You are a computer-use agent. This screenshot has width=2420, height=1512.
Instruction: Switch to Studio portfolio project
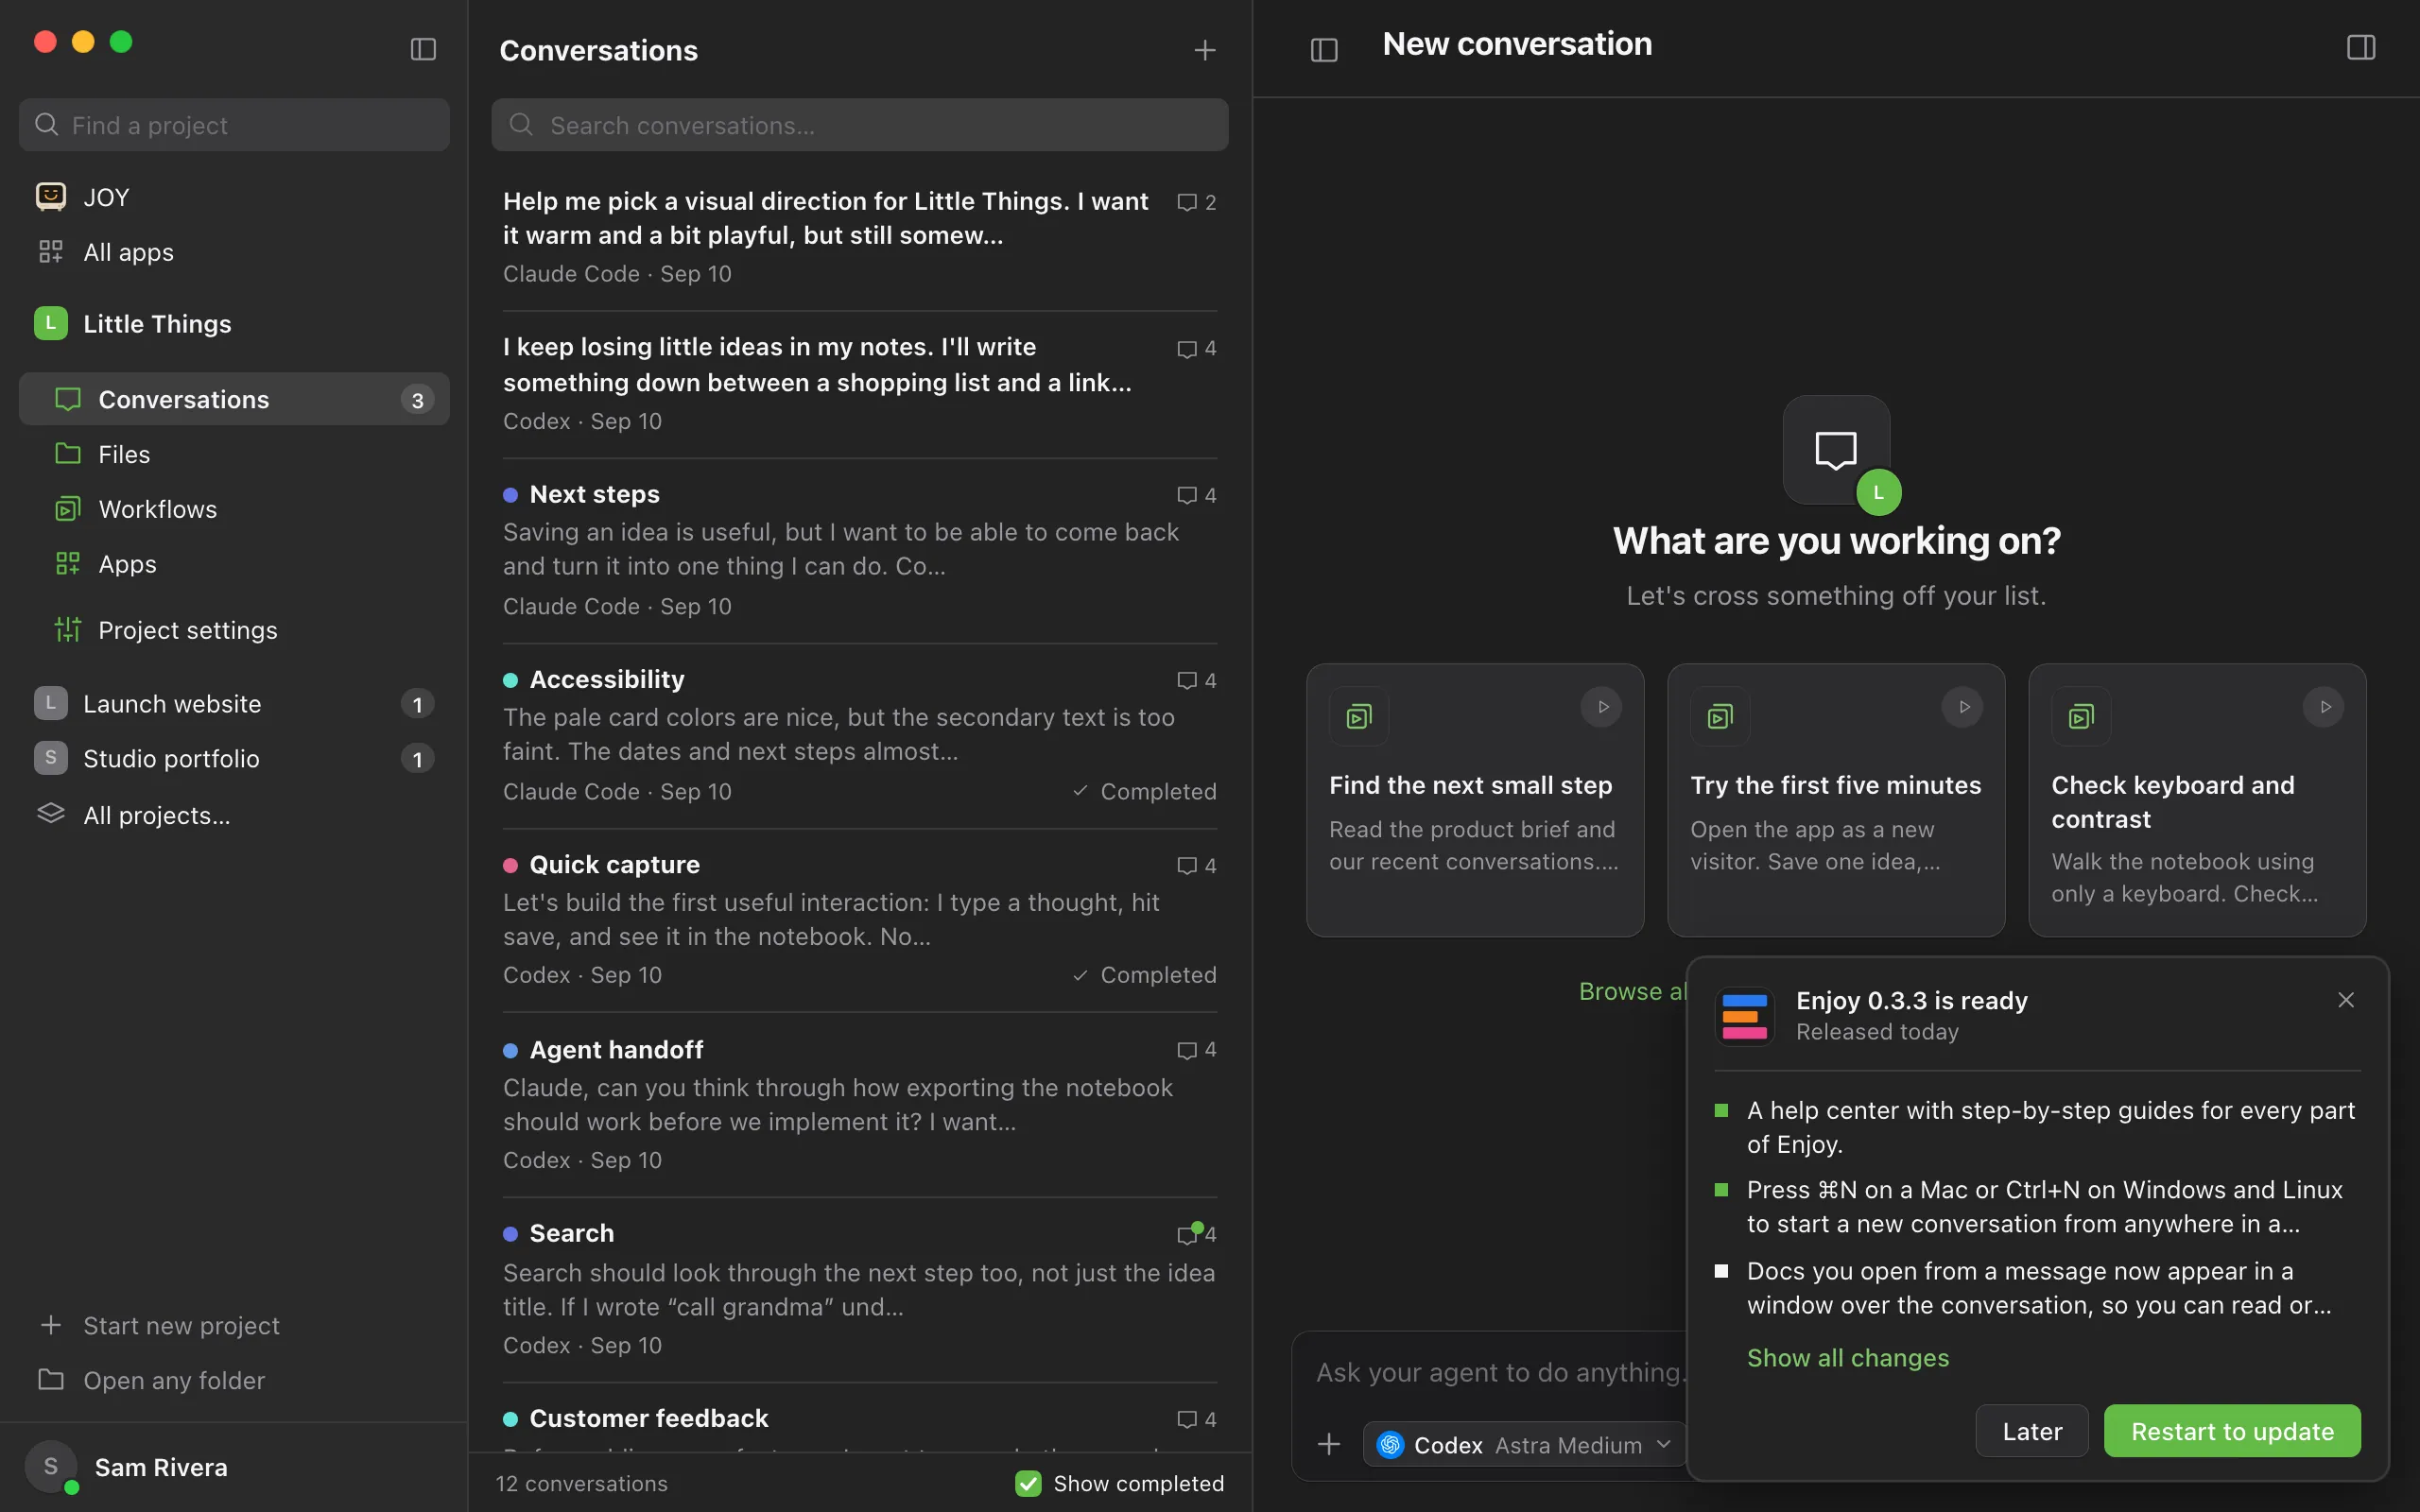tap(234, 759)
